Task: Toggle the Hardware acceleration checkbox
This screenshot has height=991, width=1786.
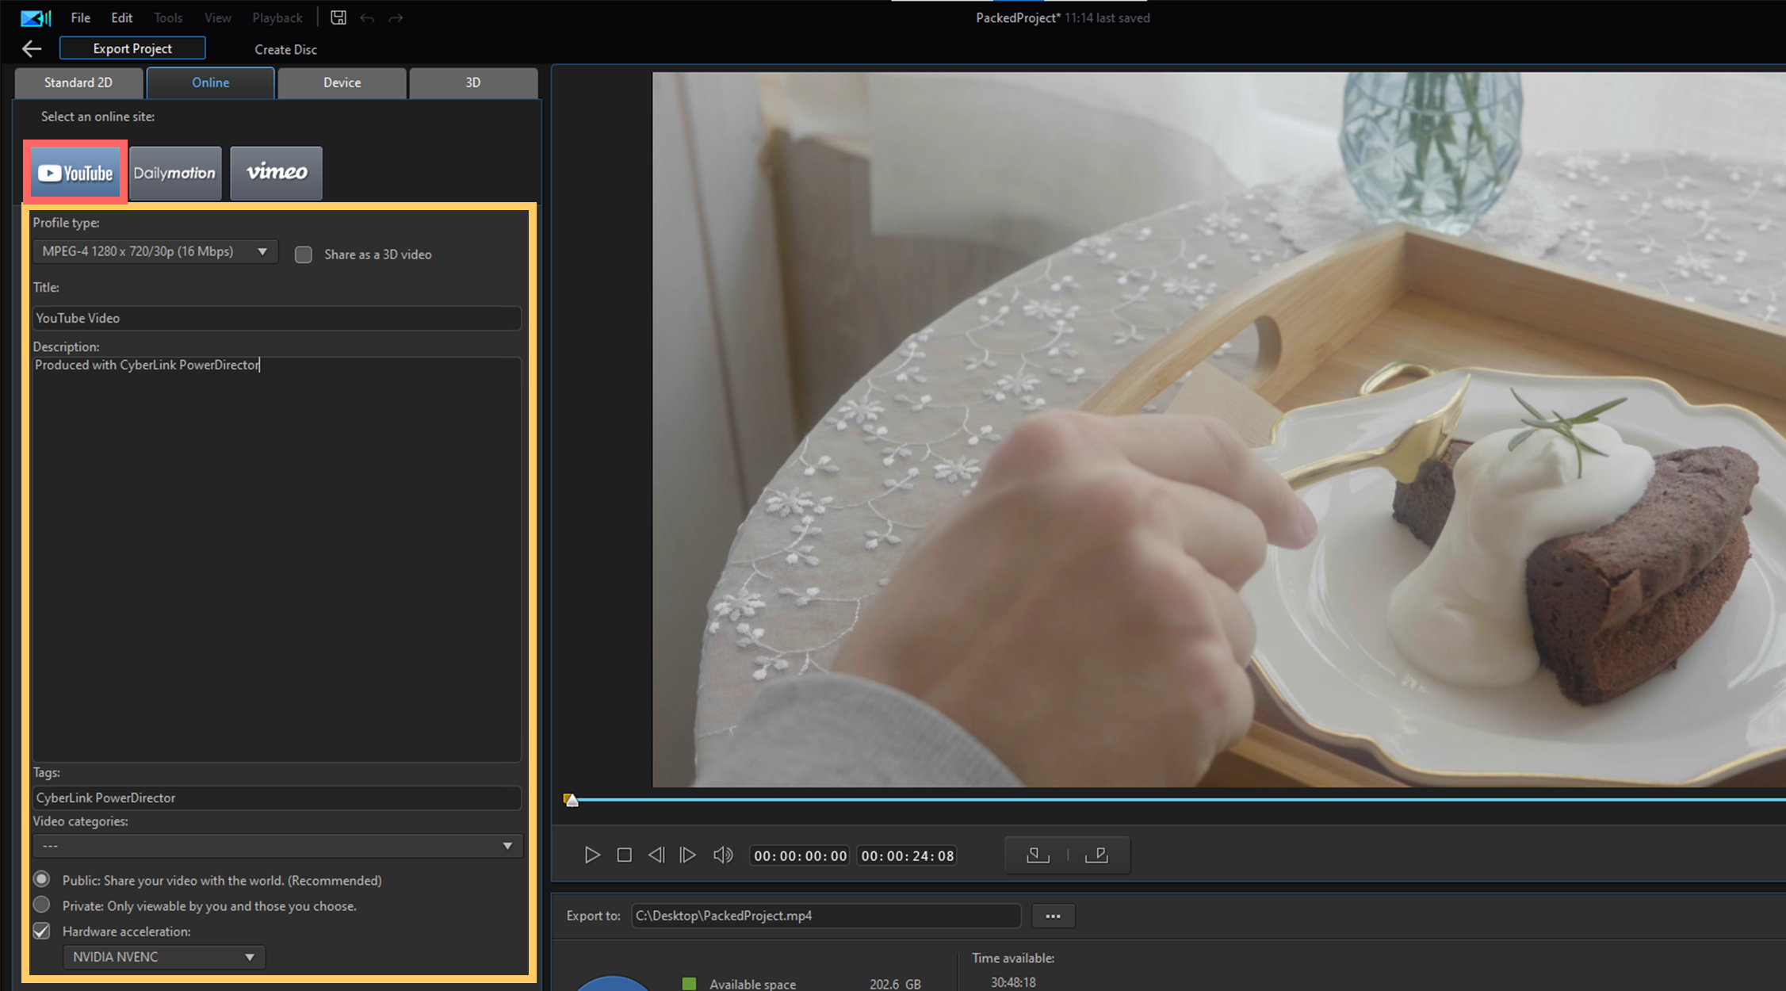Action: pos(42,931)
